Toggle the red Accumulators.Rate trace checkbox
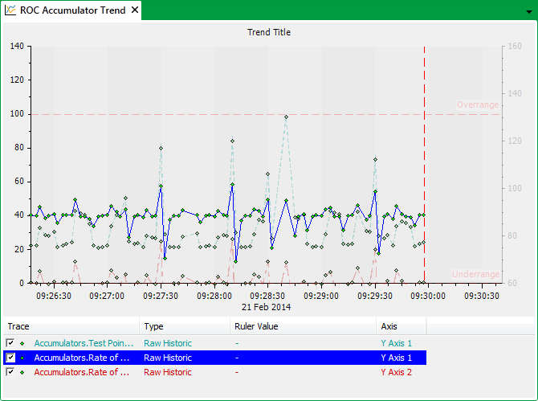This screenshot has height=401, width=538. 10,372
